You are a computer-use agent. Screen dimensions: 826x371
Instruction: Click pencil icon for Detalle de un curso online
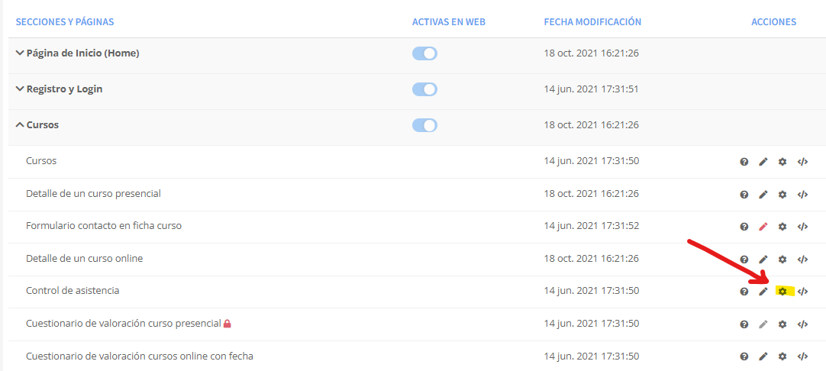point(763,260)
